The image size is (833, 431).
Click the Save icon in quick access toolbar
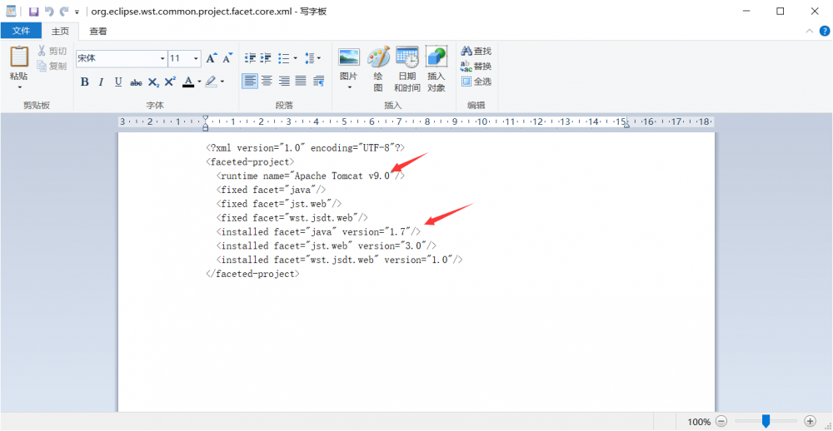point(33,11)
